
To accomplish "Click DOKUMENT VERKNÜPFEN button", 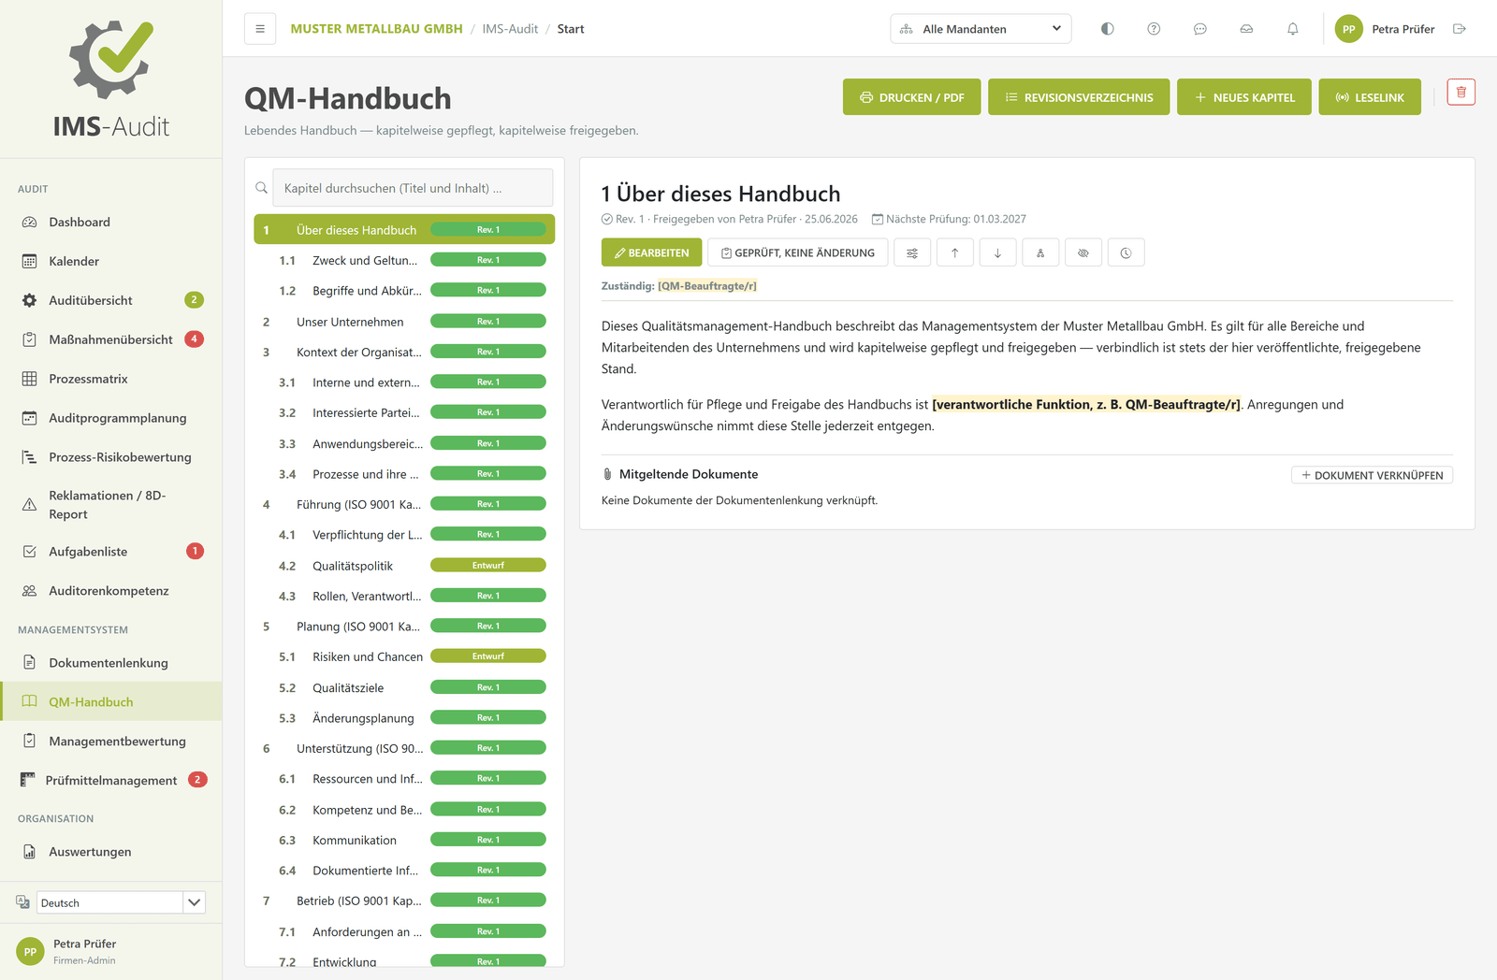I will click(1372, 475).
